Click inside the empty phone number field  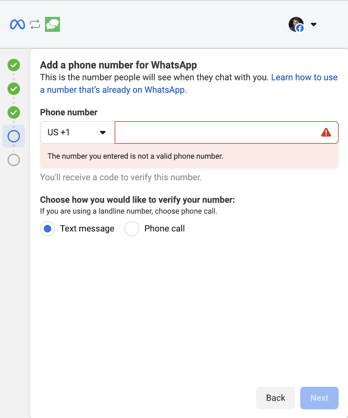coord(219,132)
